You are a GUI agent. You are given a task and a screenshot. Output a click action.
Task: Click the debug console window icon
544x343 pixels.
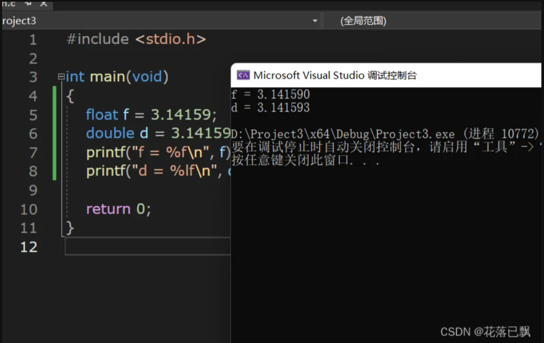pyautogui.click(x=243, y=75)
